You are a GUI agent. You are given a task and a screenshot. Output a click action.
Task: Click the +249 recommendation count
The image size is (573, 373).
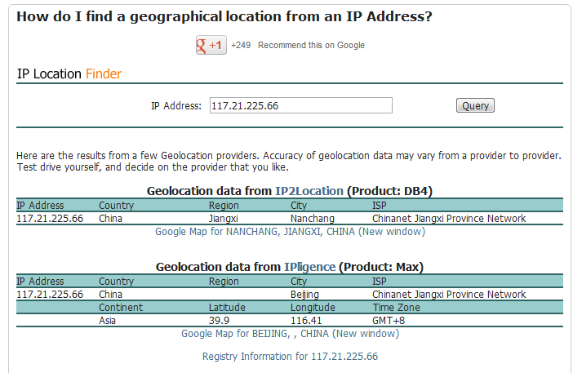241,46
